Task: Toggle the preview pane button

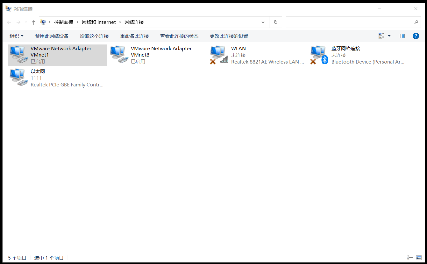Action: coord(402,36)
